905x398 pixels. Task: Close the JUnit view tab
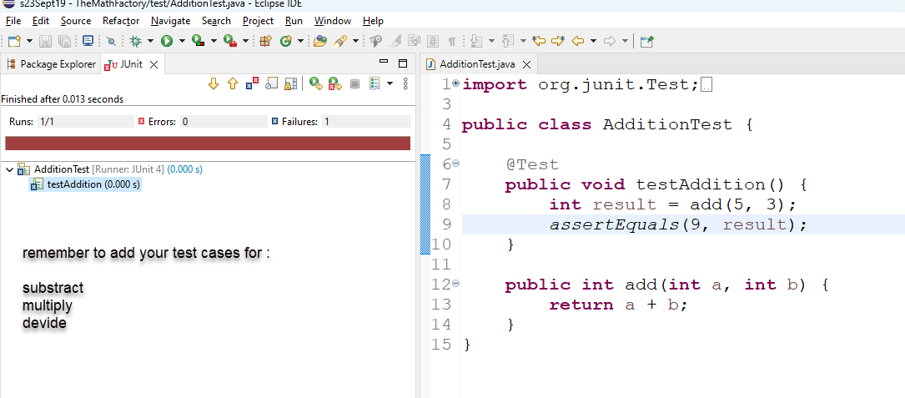[x=153, y=65]
